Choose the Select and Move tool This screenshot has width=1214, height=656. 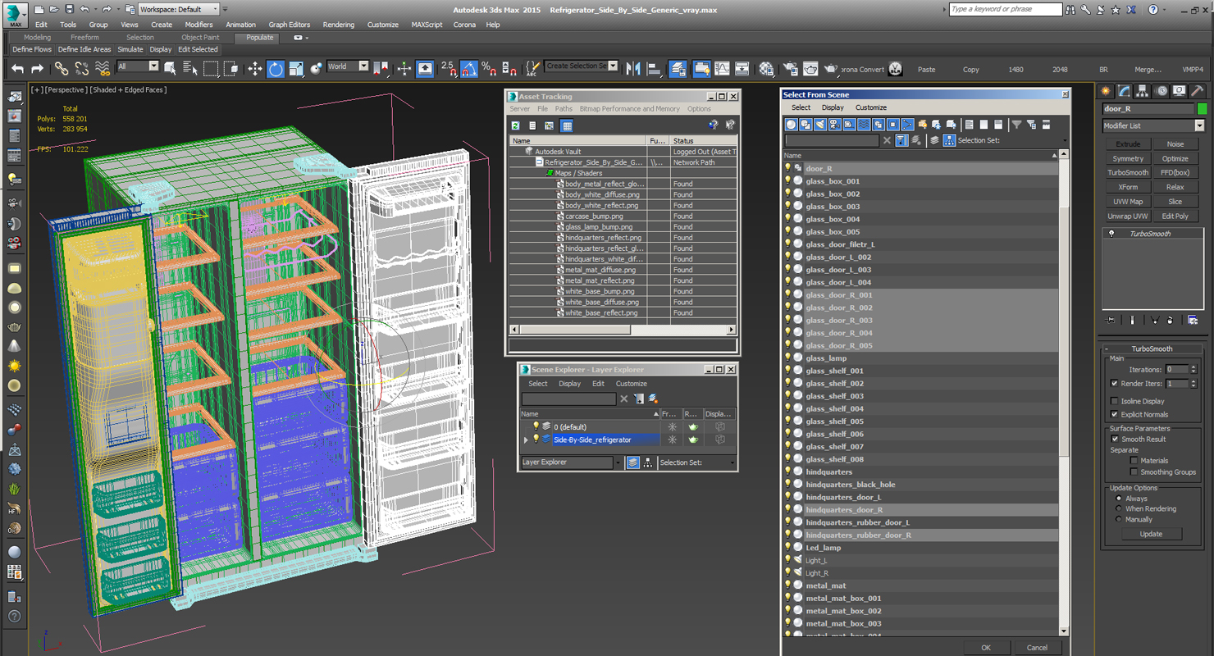click(255, 69)
